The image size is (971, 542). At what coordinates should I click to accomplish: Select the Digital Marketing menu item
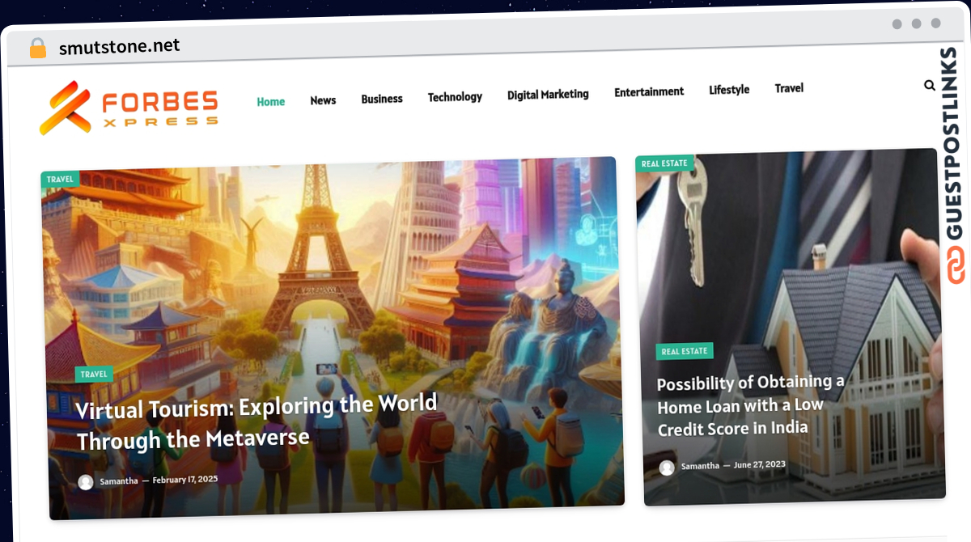pyautogui.click(x=548, y=95)
